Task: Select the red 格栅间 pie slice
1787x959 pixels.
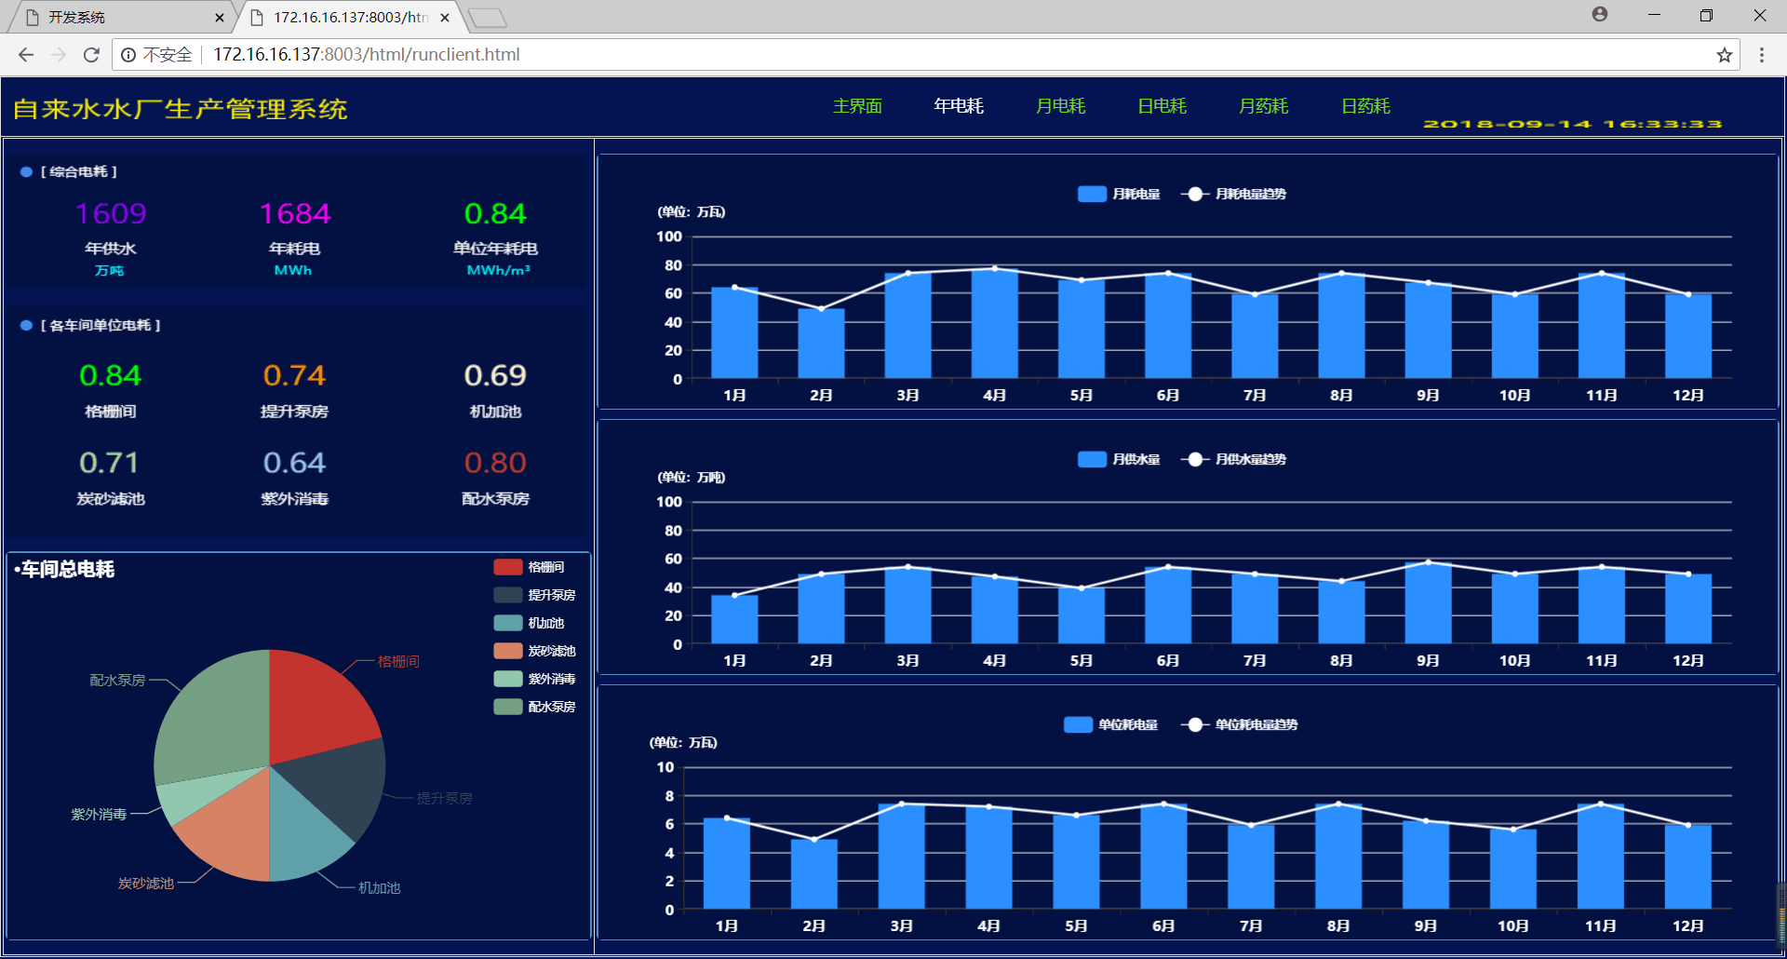Action: (316, 706)
